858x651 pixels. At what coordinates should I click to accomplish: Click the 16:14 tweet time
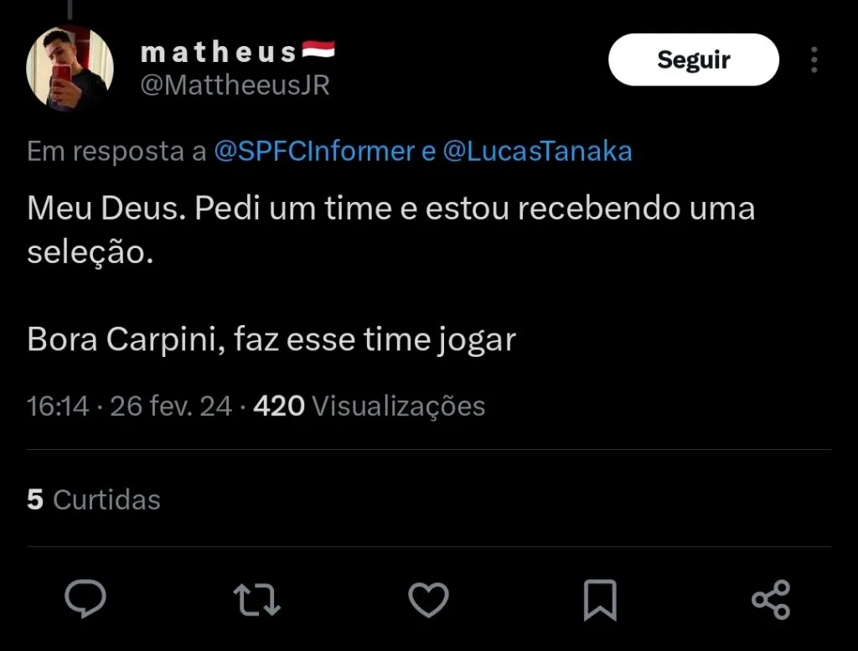[x=58, y=406]
